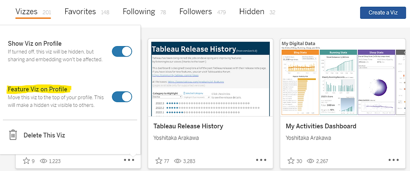Click eye views icon showing 1,223
The width and height of the screenshot is (410, 171).
tap(44, 161)
